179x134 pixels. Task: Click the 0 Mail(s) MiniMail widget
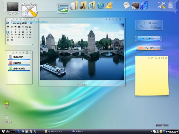pos(149,25)
